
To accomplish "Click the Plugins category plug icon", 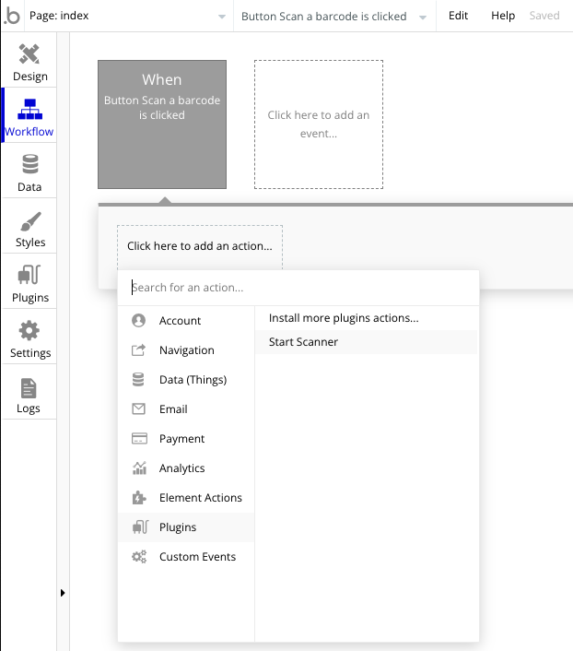I will [140, 527].
